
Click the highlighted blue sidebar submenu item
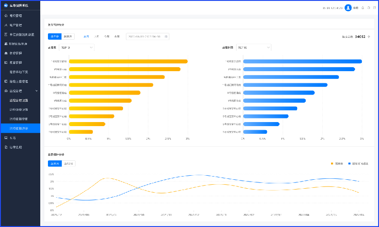(x=20, y=128)
